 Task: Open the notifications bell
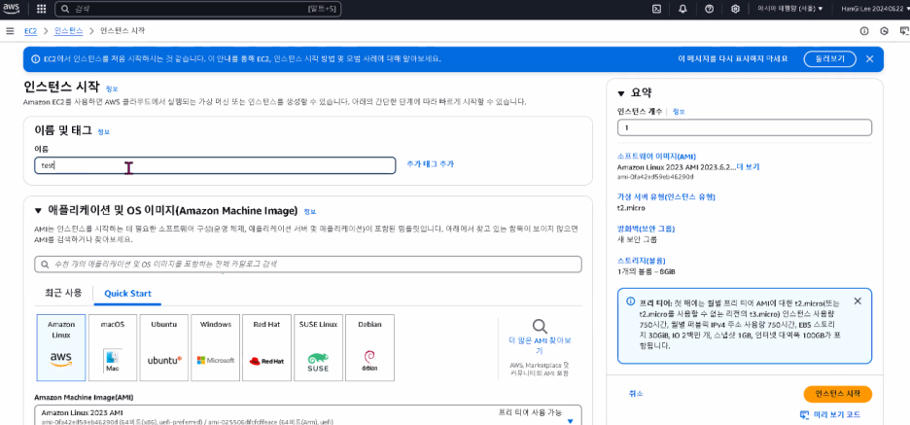(x=682, y=9)
